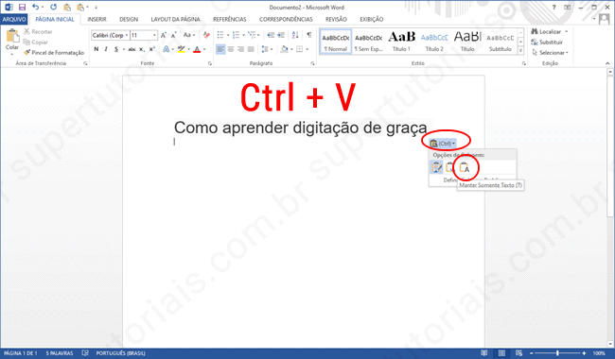Click the Save icon in quick access toolbar
615x359 pixels.
(22, 7)
